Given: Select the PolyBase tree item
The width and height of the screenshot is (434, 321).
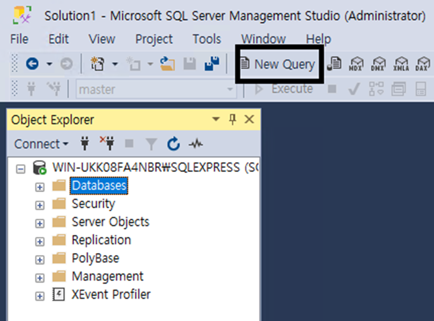Looking at the screenshot, I should (x=95, y=259).
